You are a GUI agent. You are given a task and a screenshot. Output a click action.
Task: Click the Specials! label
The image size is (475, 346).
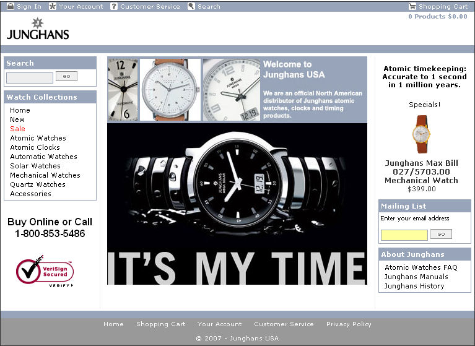(x=424, y=105)
